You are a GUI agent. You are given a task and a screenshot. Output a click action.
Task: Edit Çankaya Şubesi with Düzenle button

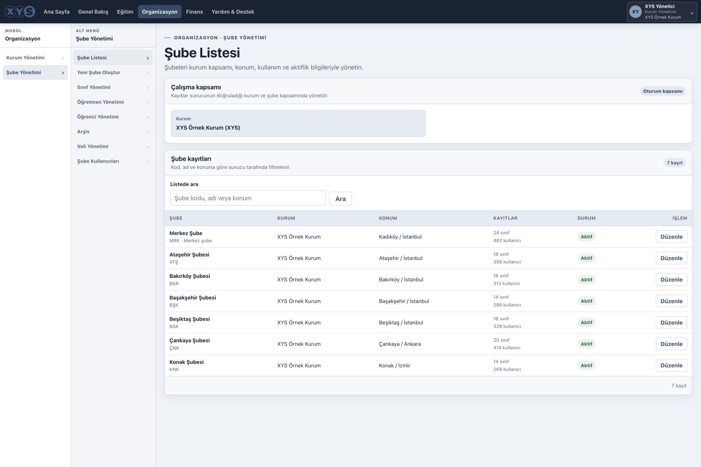[x=671, y=344]
